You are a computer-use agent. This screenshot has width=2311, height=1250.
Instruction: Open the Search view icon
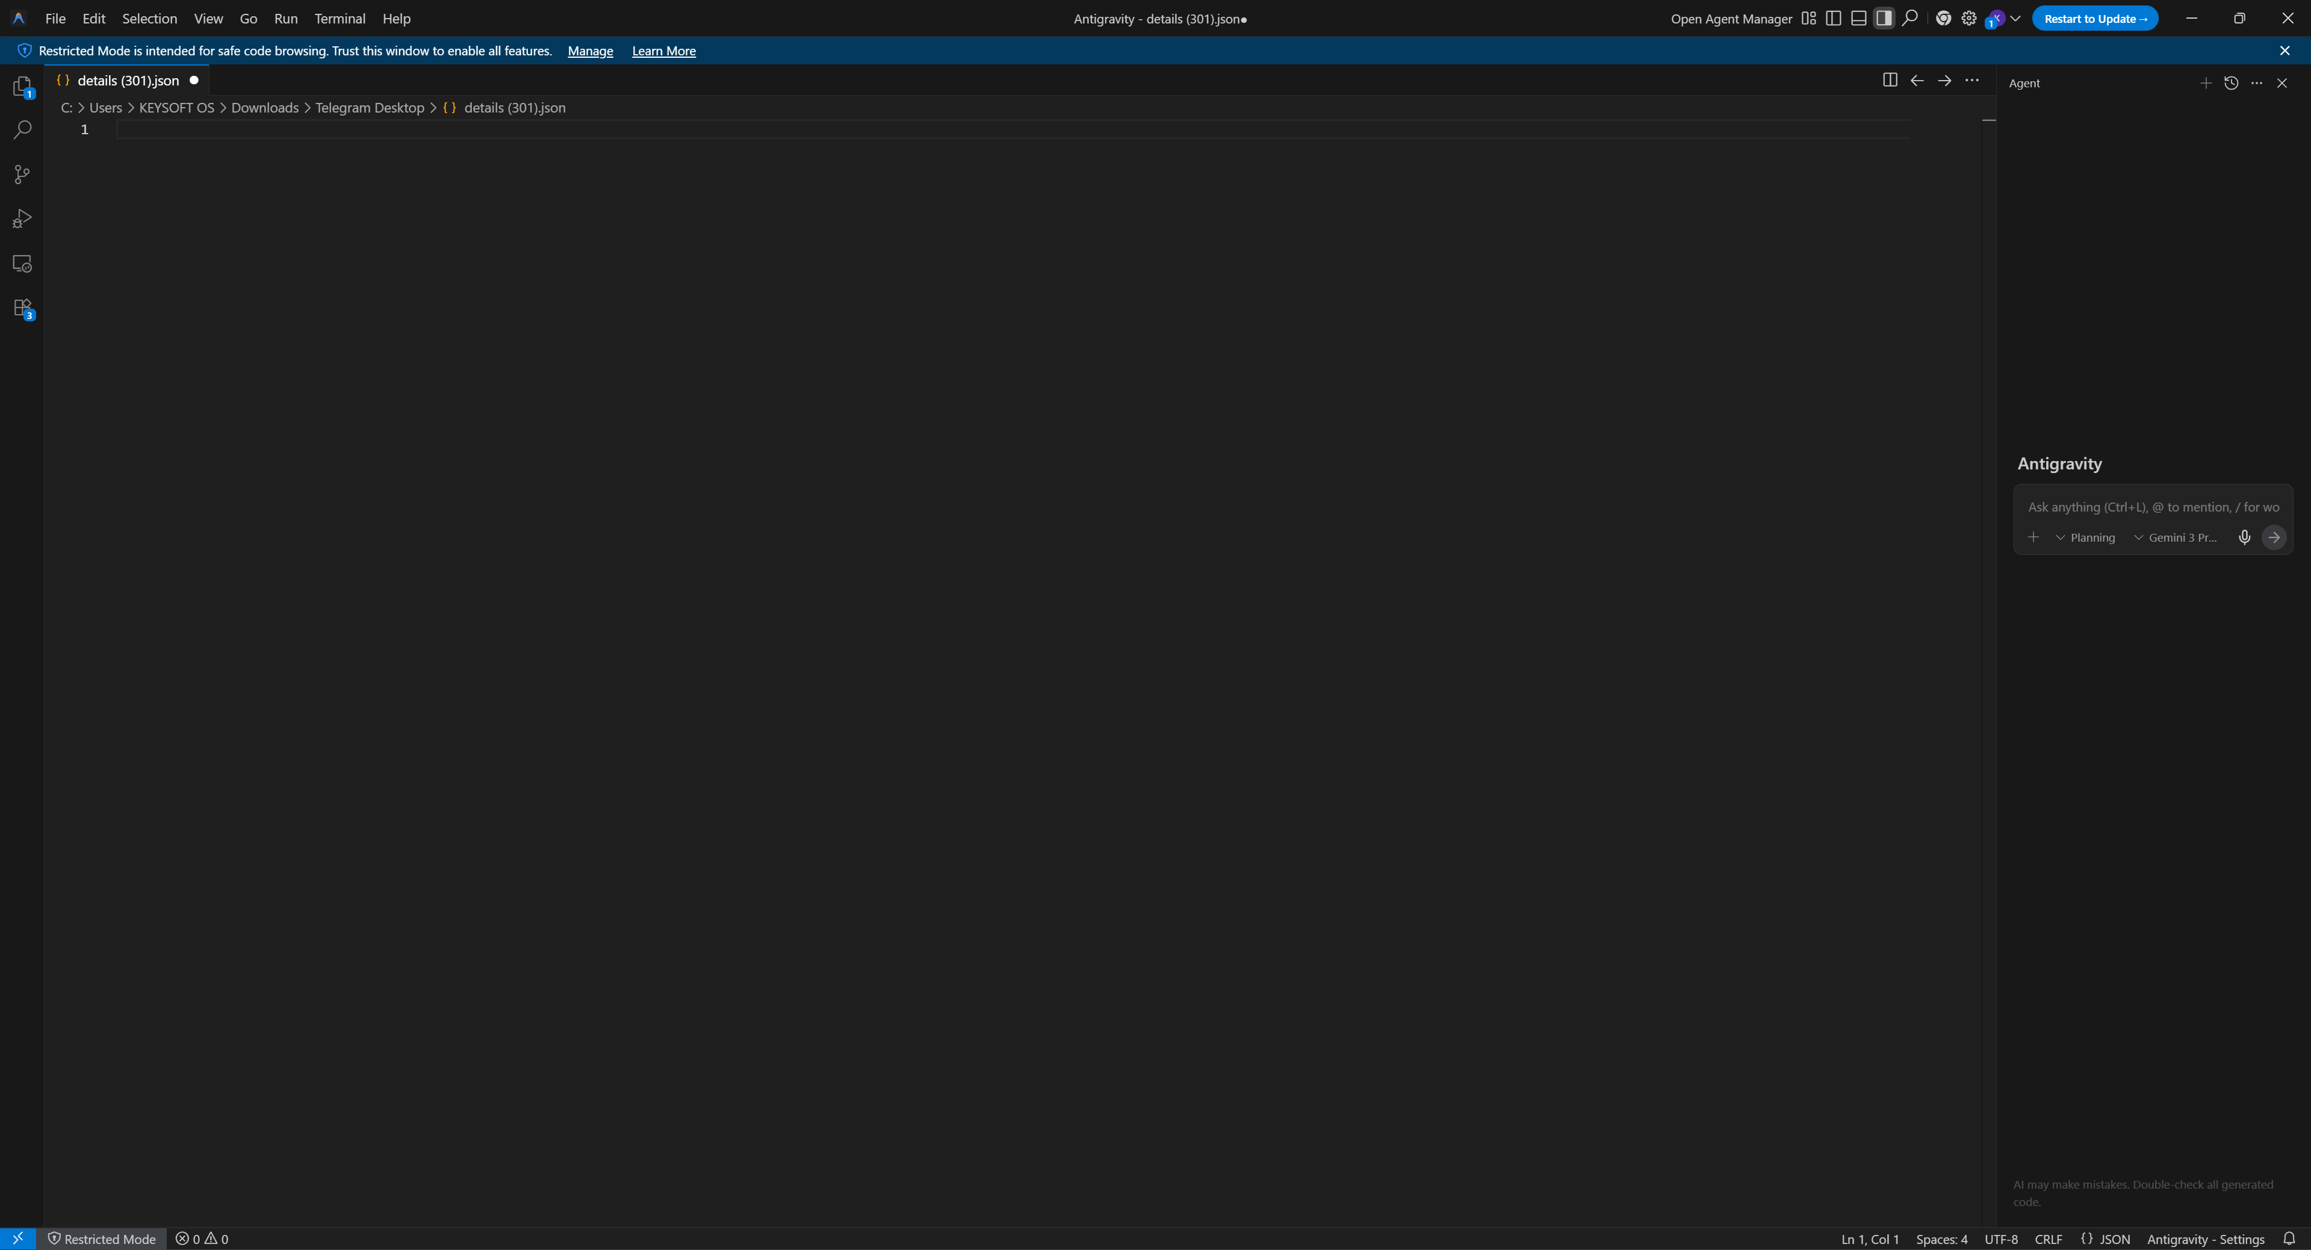pos(22,130)
